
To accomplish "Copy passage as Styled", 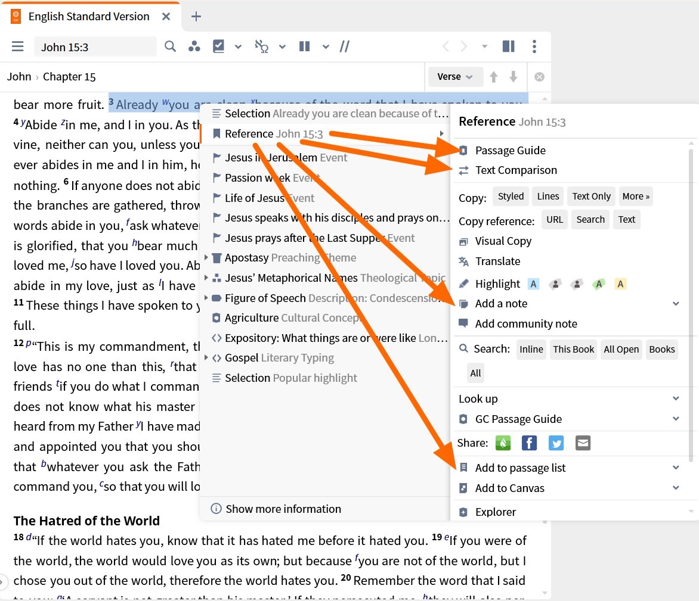I will tap(511, 197).
